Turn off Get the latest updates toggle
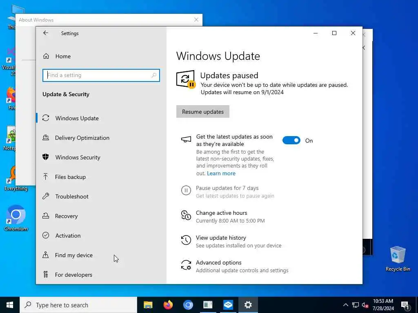Viewport: 418px width, 313px height. pos(291,140)
